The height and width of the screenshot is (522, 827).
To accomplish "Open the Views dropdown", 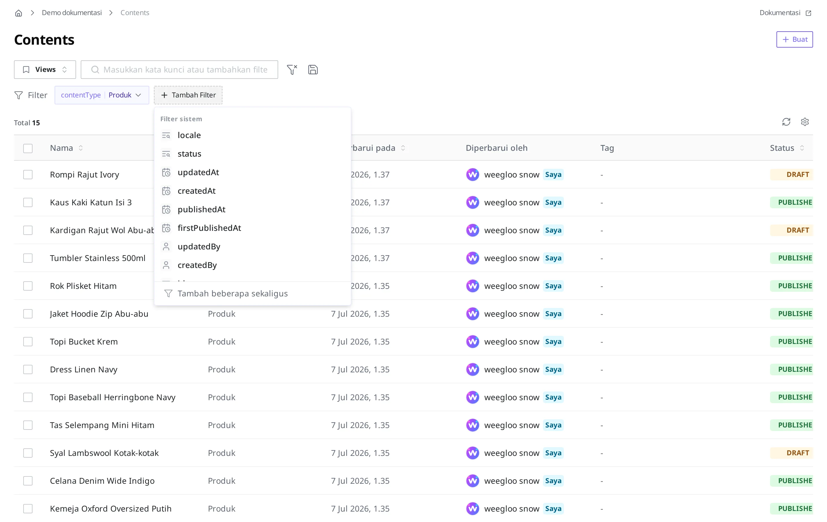I will 45,70.
